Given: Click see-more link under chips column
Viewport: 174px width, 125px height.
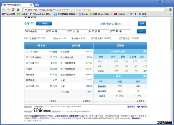Looking at the screenshot, I should point(141,101).
